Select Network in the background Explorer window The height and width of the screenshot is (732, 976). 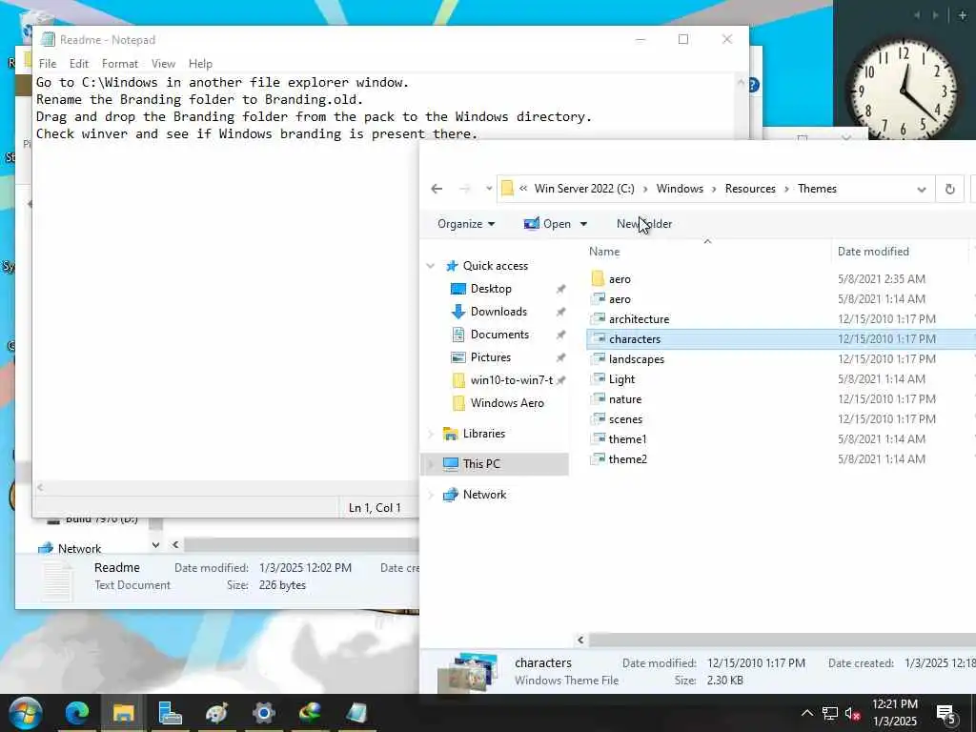pos(79,548)
